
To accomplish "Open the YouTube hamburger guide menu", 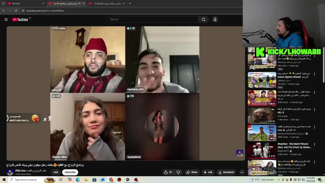I will (6, 20).
